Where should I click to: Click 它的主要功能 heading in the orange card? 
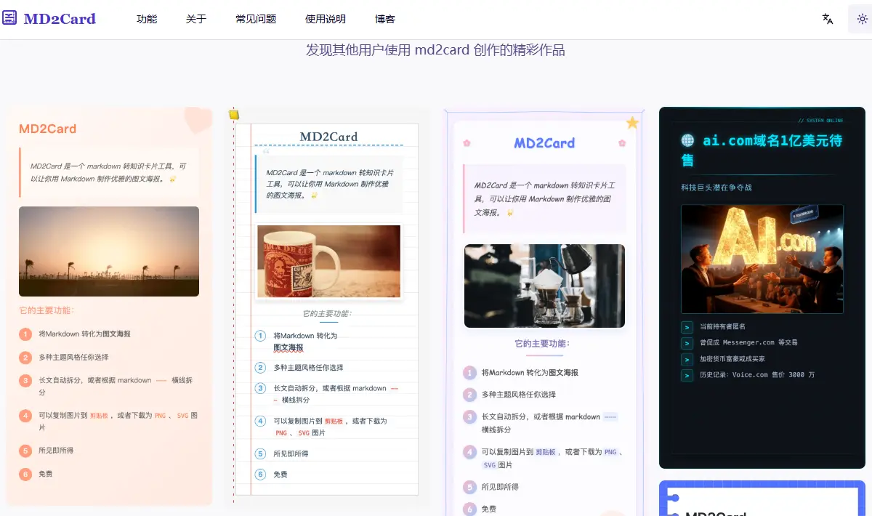[47, 310]
